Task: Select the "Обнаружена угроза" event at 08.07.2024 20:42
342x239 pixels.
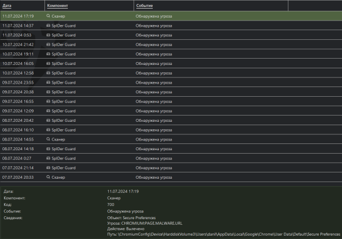Action: 153,121
